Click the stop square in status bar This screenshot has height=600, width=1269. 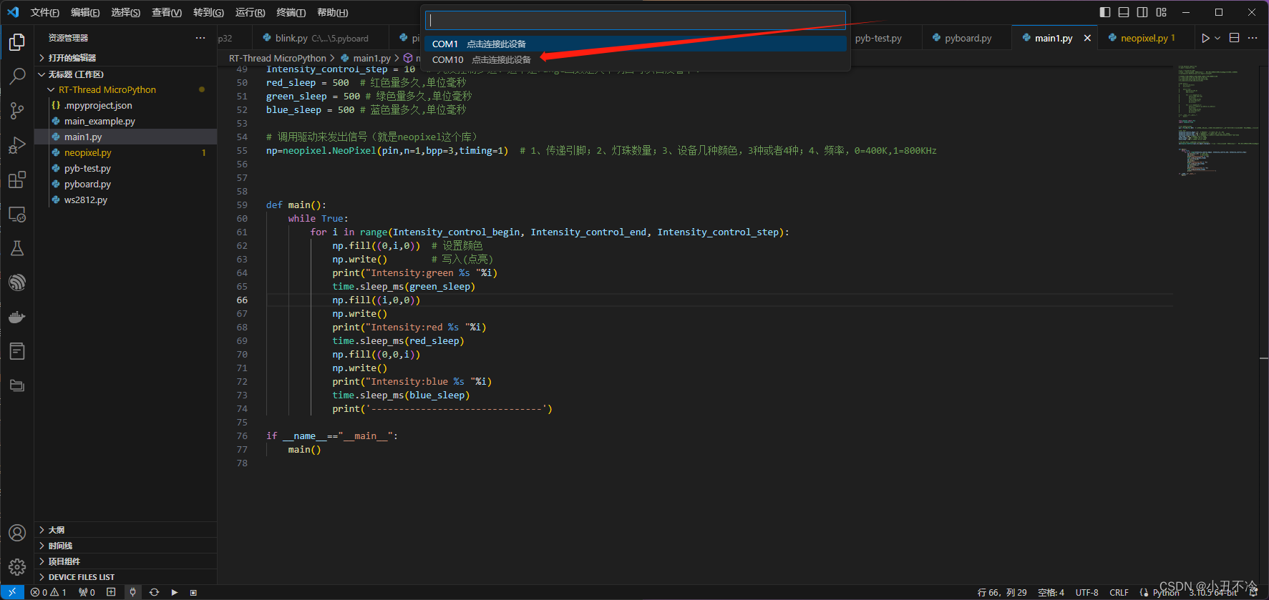[193, 592]
